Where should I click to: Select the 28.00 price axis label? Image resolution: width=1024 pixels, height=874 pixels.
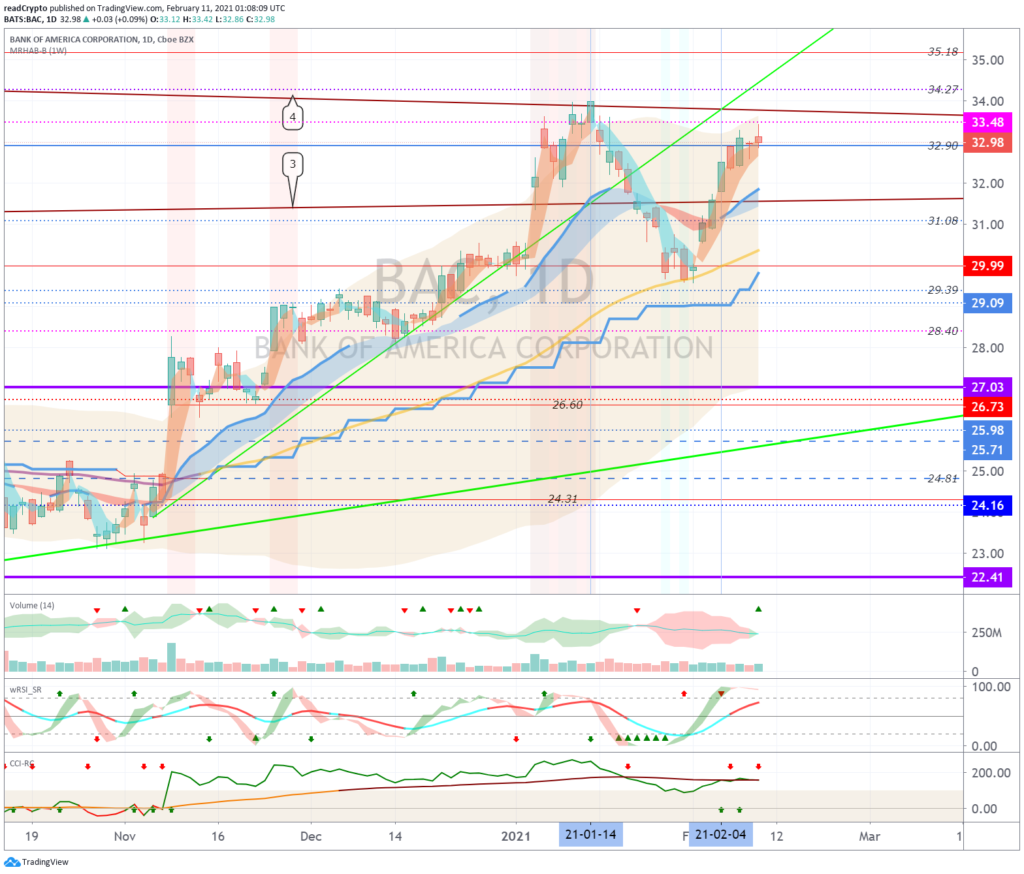pos(987,348)
